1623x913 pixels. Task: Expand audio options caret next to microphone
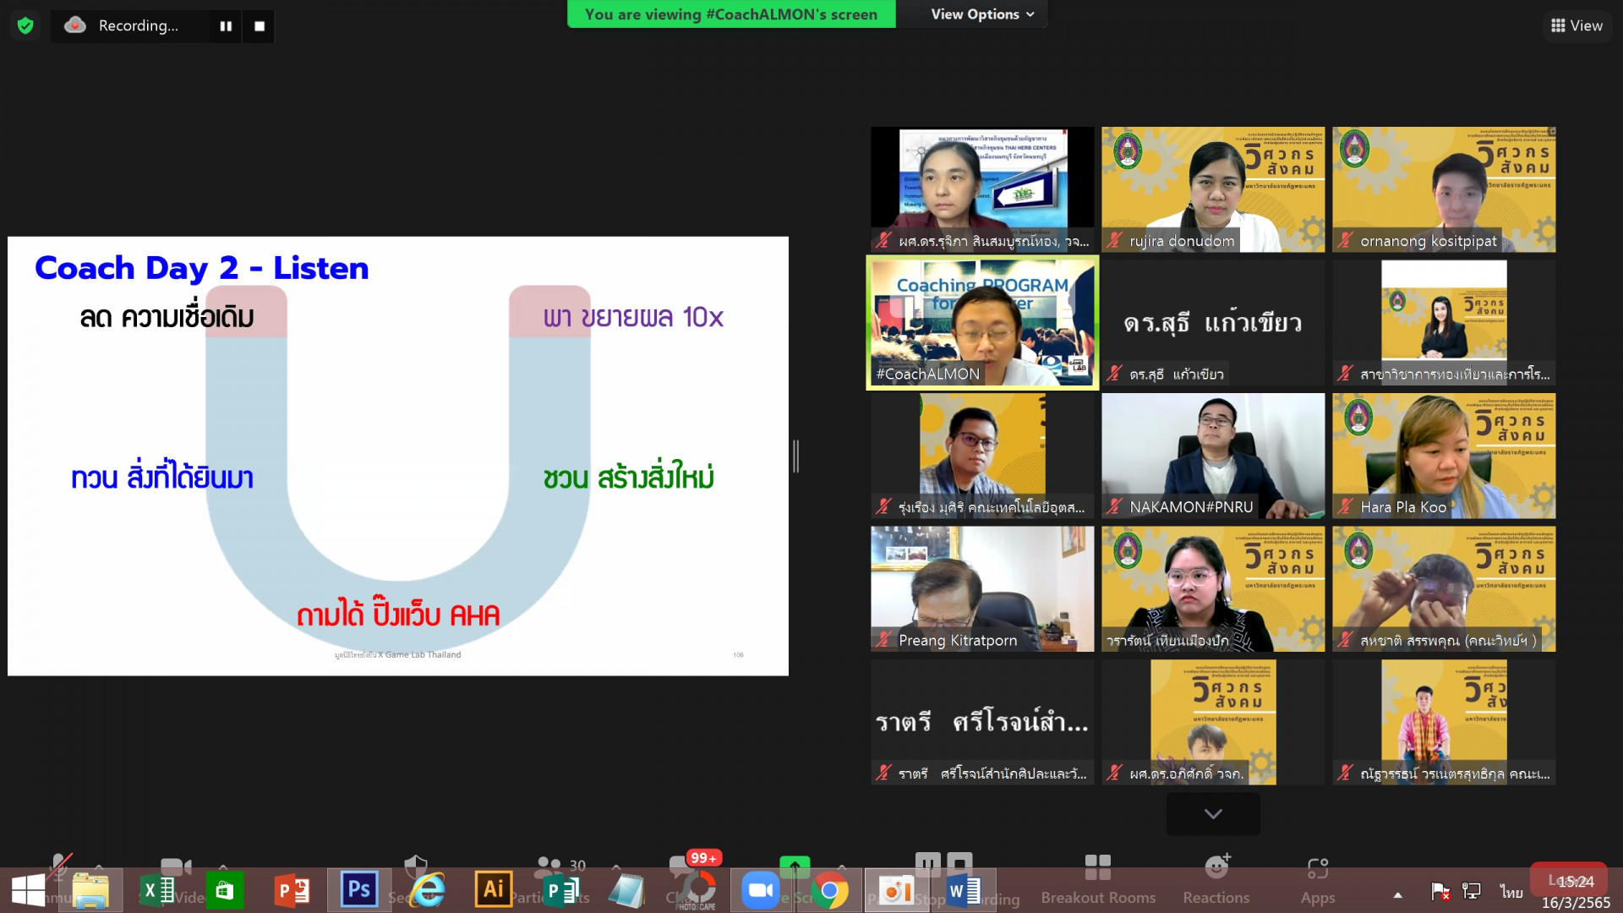click(x=99, y=867)
